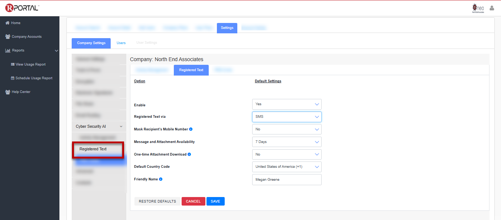
Task: Click info icon beside Mask Recipient's Mobile Number
Action: [x=191, y=129]
